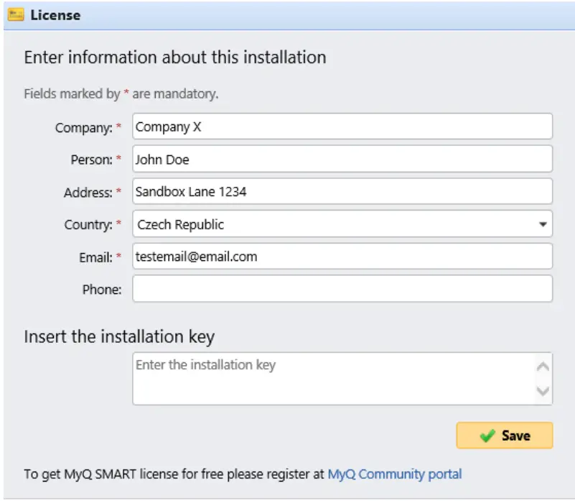The width and height of the screenshot is (575, 501).
Task: Click the installation key scrollbar down arrow
Action: coord(543,392)
